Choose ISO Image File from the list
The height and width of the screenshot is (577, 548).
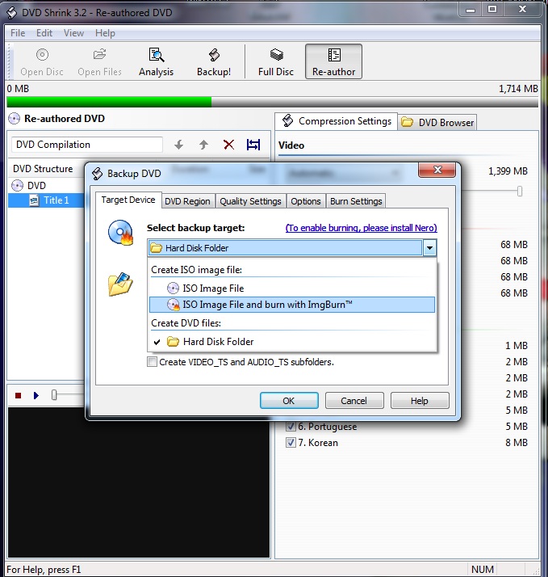(x=292, y=288)
